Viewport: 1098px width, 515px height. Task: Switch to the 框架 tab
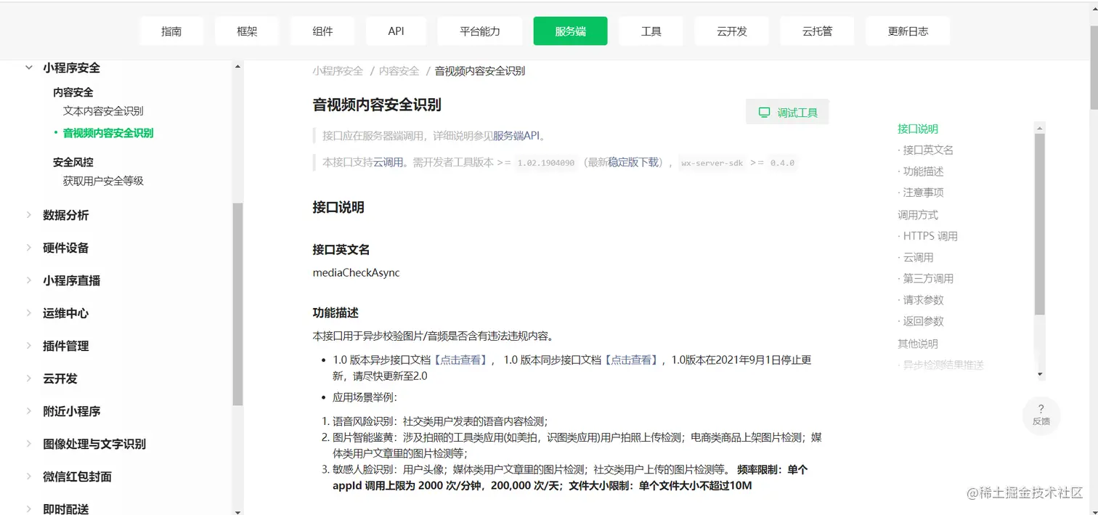click(x=247, y=31)
